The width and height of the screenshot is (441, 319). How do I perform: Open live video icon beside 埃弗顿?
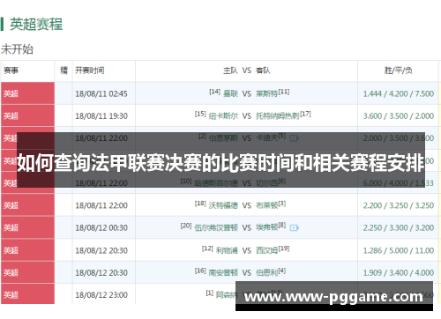tap(294, 227)
